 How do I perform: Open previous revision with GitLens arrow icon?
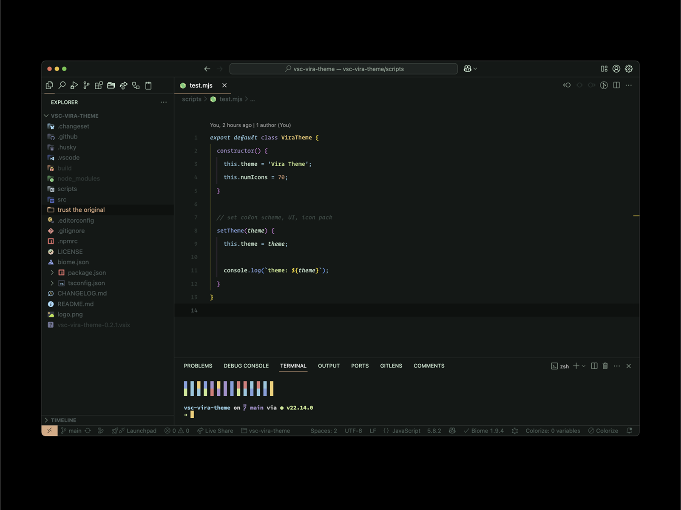[567, 85]
